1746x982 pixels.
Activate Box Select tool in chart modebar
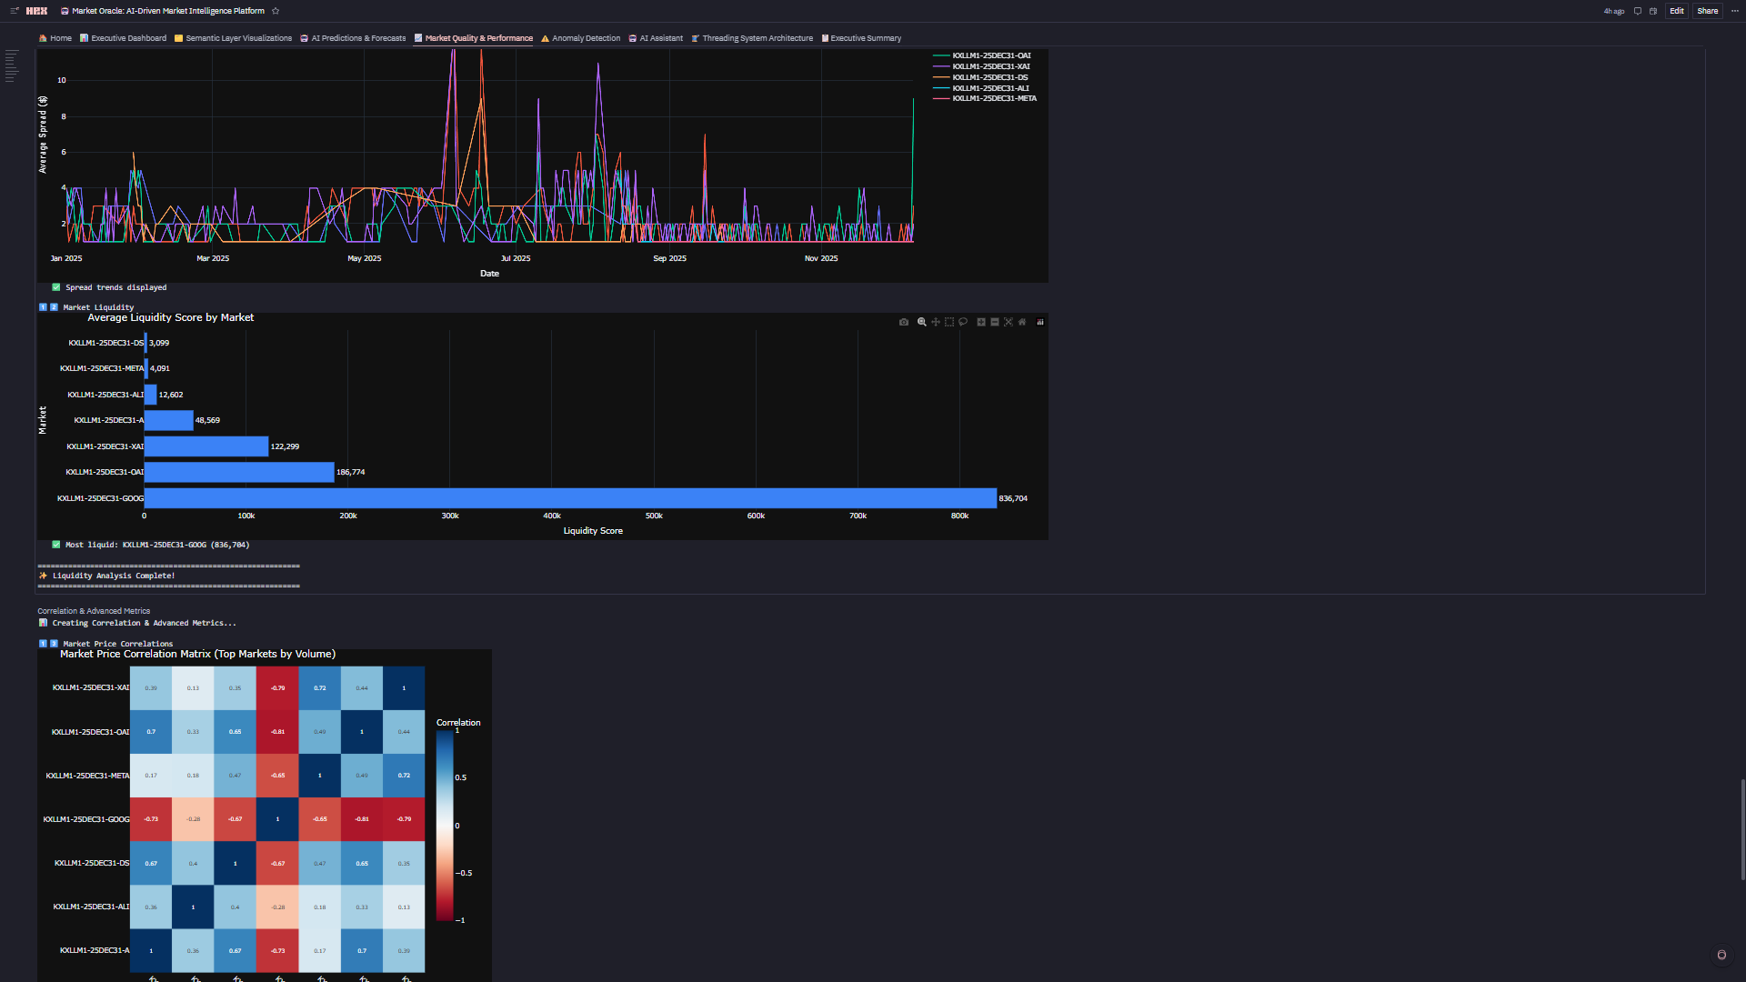coord(949,322)
